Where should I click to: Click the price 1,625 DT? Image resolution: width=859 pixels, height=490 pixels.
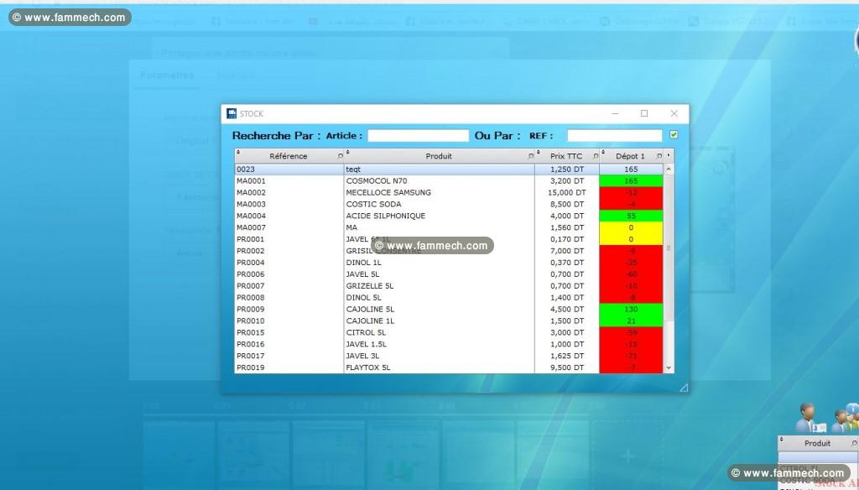tap(567, 356)
